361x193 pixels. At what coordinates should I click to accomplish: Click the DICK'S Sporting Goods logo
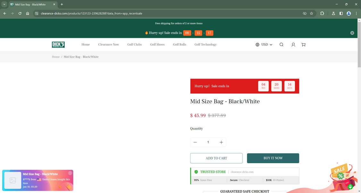point(58,45)
